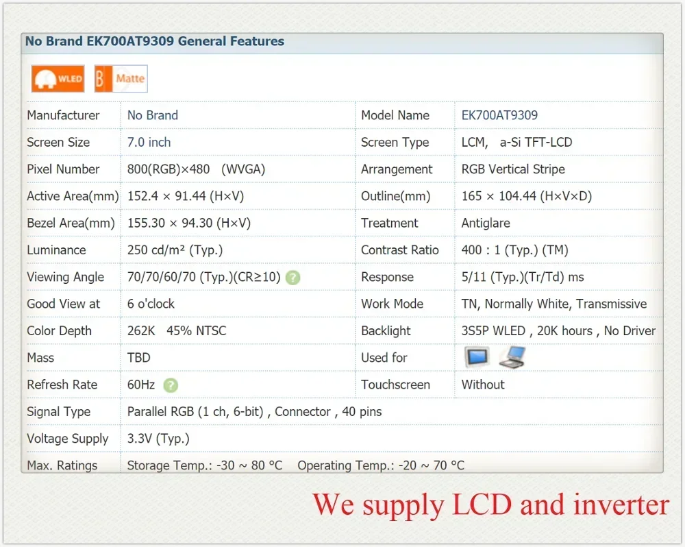Click the Pixel Number row label

[x=63, y=169]
